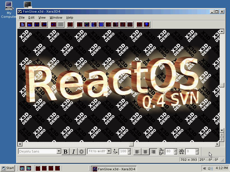Open the Color options palette icon
230x172 pixels.
pos(87,24)
